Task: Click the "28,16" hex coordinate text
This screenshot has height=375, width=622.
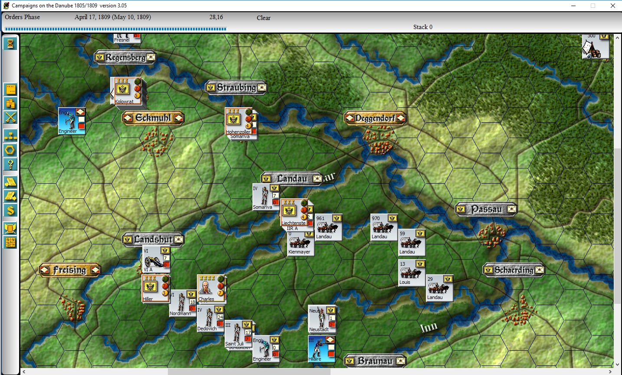Action: (x=216, y=17)
